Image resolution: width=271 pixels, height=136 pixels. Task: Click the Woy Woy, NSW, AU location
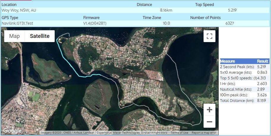point(19,10)
